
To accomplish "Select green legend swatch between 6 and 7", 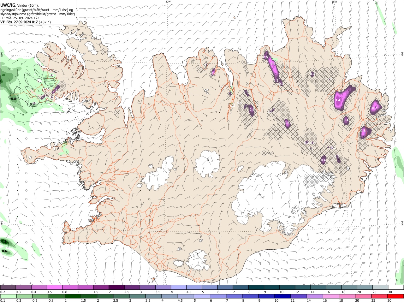I will coord(218,296).
